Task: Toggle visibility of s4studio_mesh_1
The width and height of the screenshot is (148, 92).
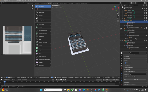Action: coord(144,29)
